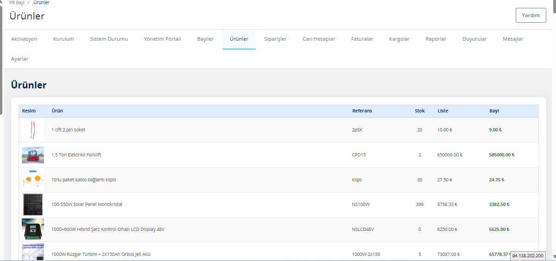Screen dimensions: 556x261
Task: Click list price 27.50 ₺
Action: 445,180
